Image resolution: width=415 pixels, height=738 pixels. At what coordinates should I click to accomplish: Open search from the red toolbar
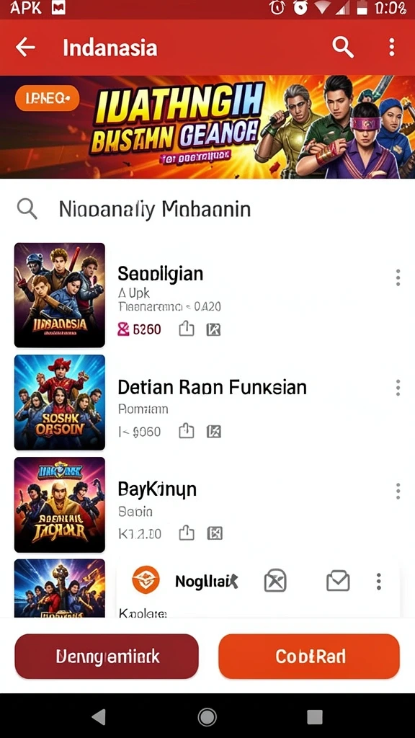343,47
